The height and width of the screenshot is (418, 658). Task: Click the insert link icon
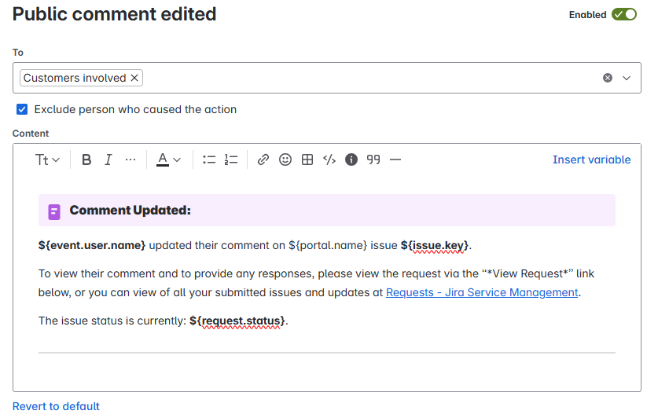263,159
